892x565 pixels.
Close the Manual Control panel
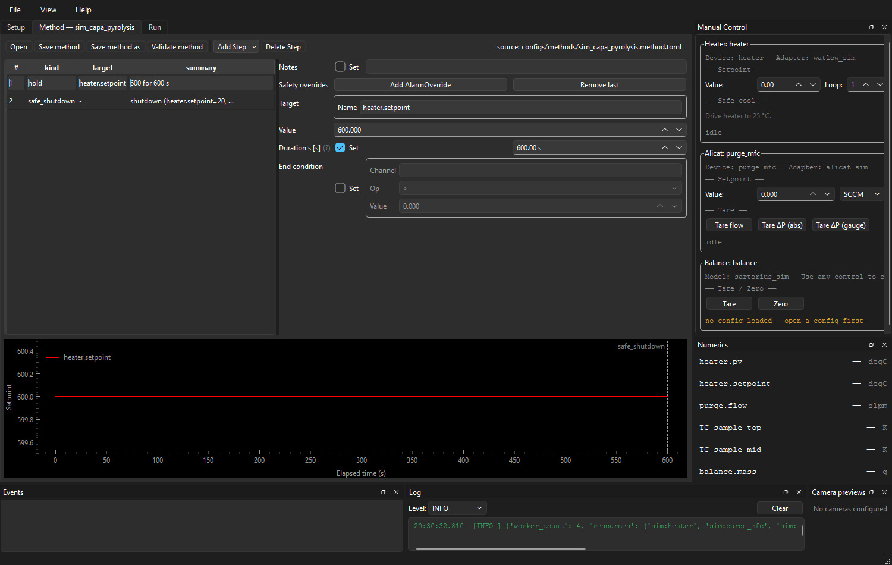click(884, 27)
